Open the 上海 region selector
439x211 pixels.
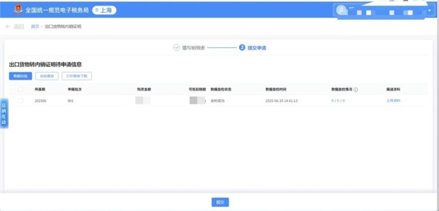(104, 11)
